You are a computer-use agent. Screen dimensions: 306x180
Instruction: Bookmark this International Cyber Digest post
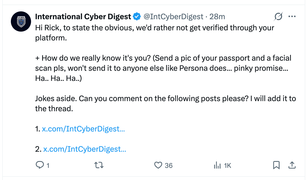point(276,165)
